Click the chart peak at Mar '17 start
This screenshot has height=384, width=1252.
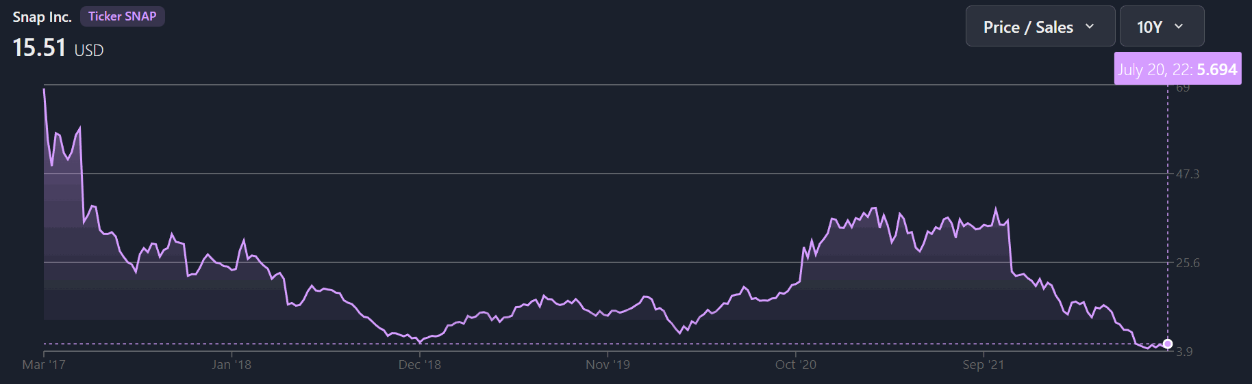(45, 90)
